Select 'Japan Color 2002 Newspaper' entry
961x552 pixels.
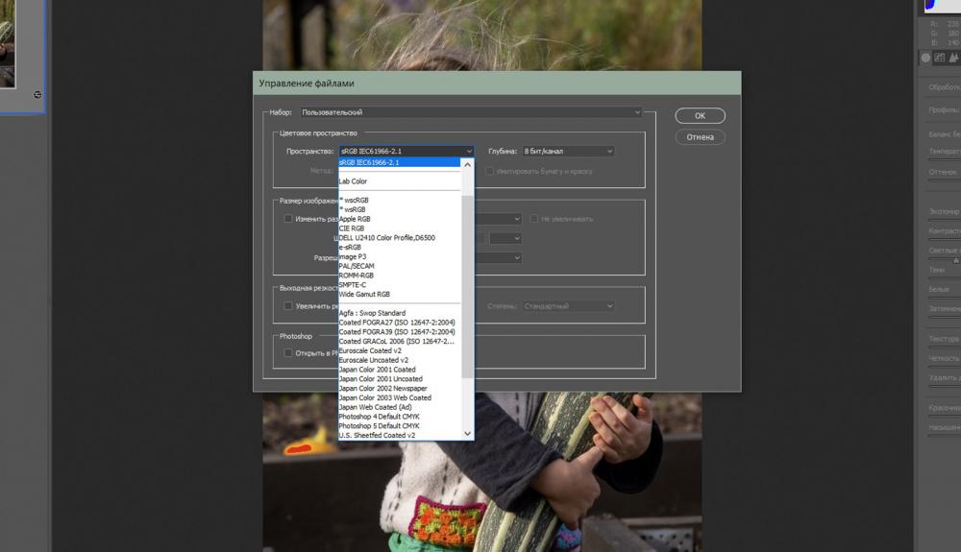pos(399,388)
